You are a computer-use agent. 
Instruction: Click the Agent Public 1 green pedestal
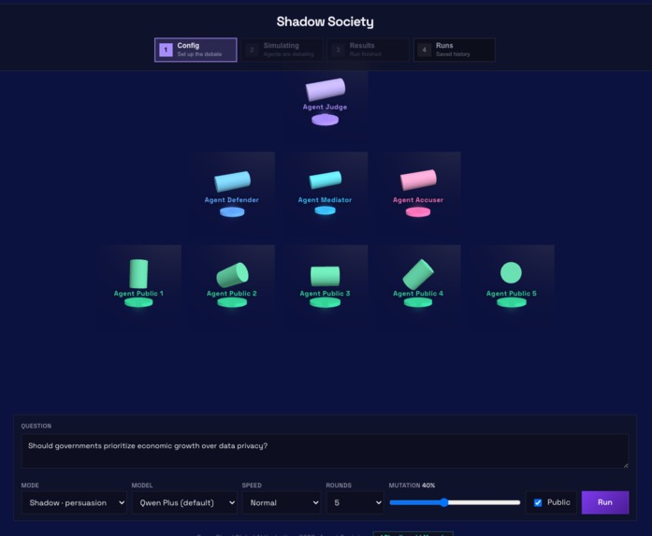click(138, 303)
